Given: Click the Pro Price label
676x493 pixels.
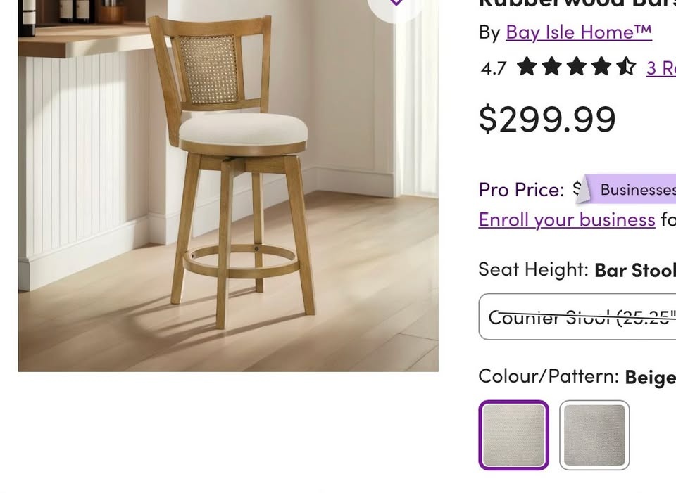Looking at the screenshot, I should (521, 189).
